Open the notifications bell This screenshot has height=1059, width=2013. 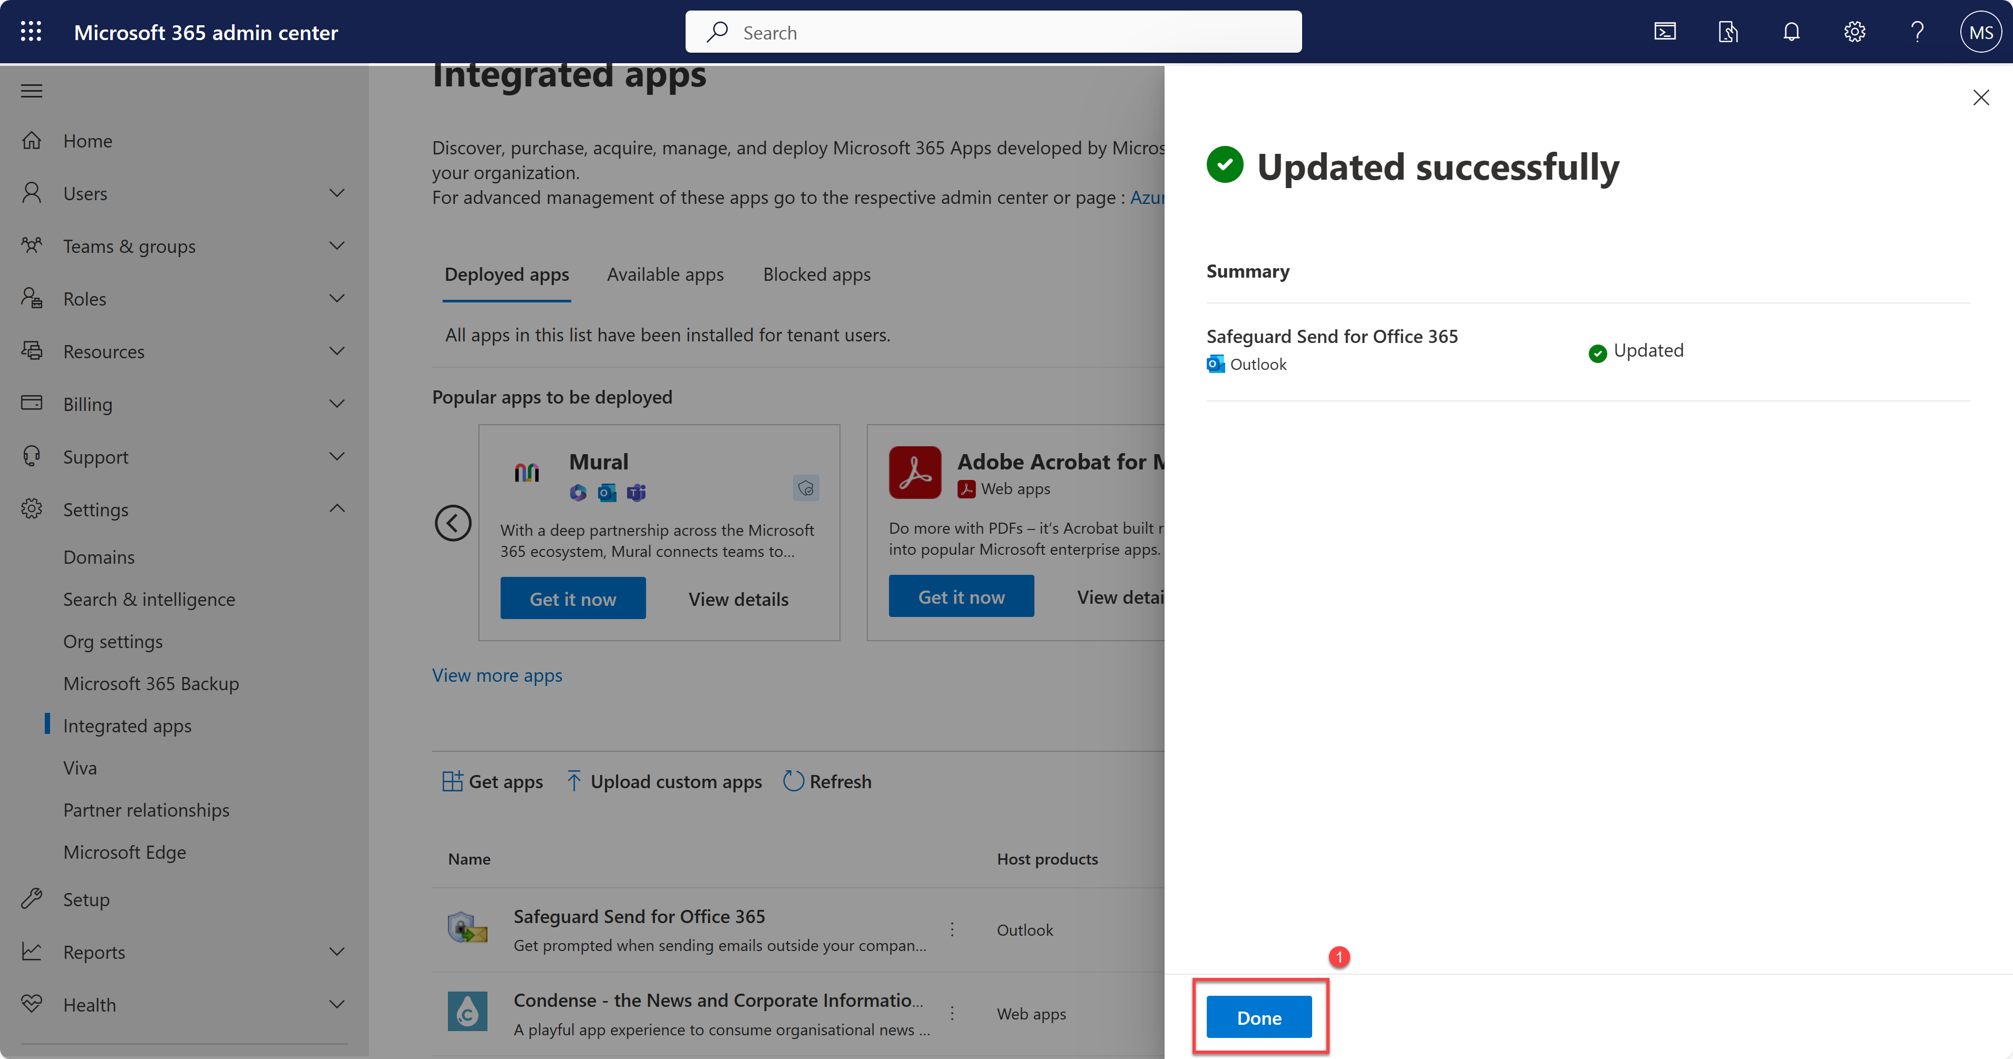pyautogui.click(x=1791, y=32)
